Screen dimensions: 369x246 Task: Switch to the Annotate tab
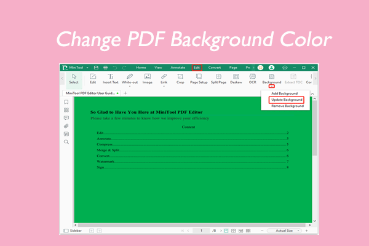(178, 68)
